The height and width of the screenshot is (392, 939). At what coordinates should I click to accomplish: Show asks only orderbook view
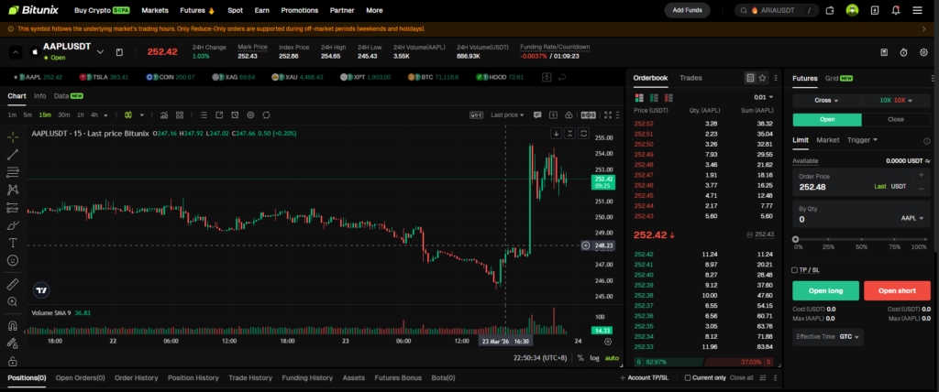tap(668, 97)
